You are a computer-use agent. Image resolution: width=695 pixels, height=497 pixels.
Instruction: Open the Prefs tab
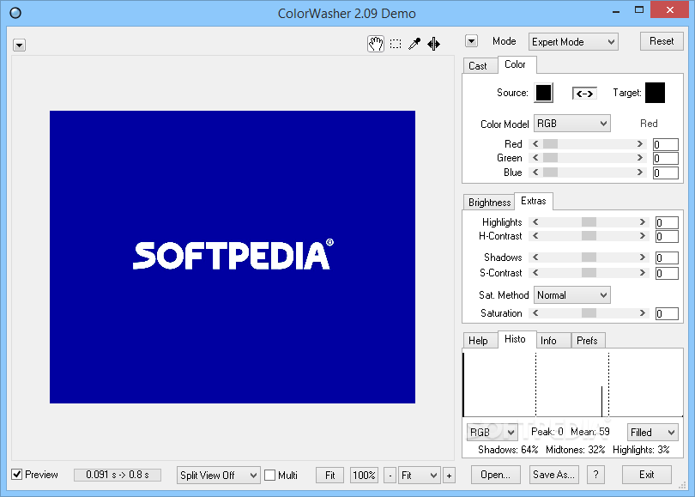tap(587, 341)
